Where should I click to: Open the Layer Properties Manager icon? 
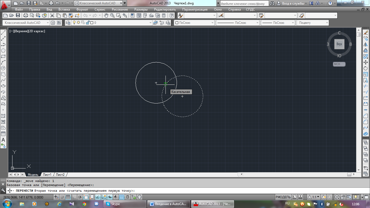point(68,23)
